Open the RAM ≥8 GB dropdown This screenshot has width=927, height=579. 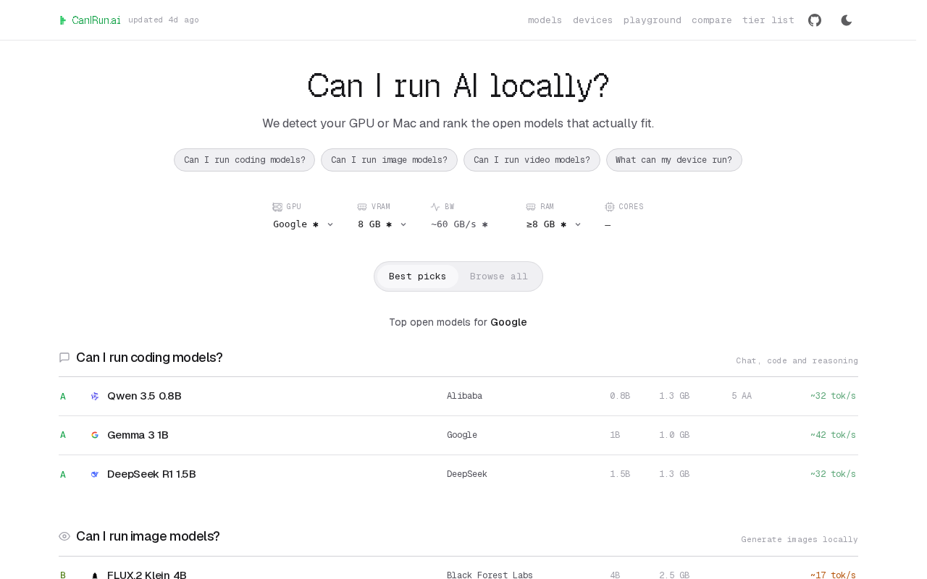click(x=554, y=224)
